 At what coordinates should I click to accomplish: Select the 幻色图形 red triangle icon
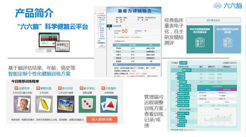(x=109, y=104)
